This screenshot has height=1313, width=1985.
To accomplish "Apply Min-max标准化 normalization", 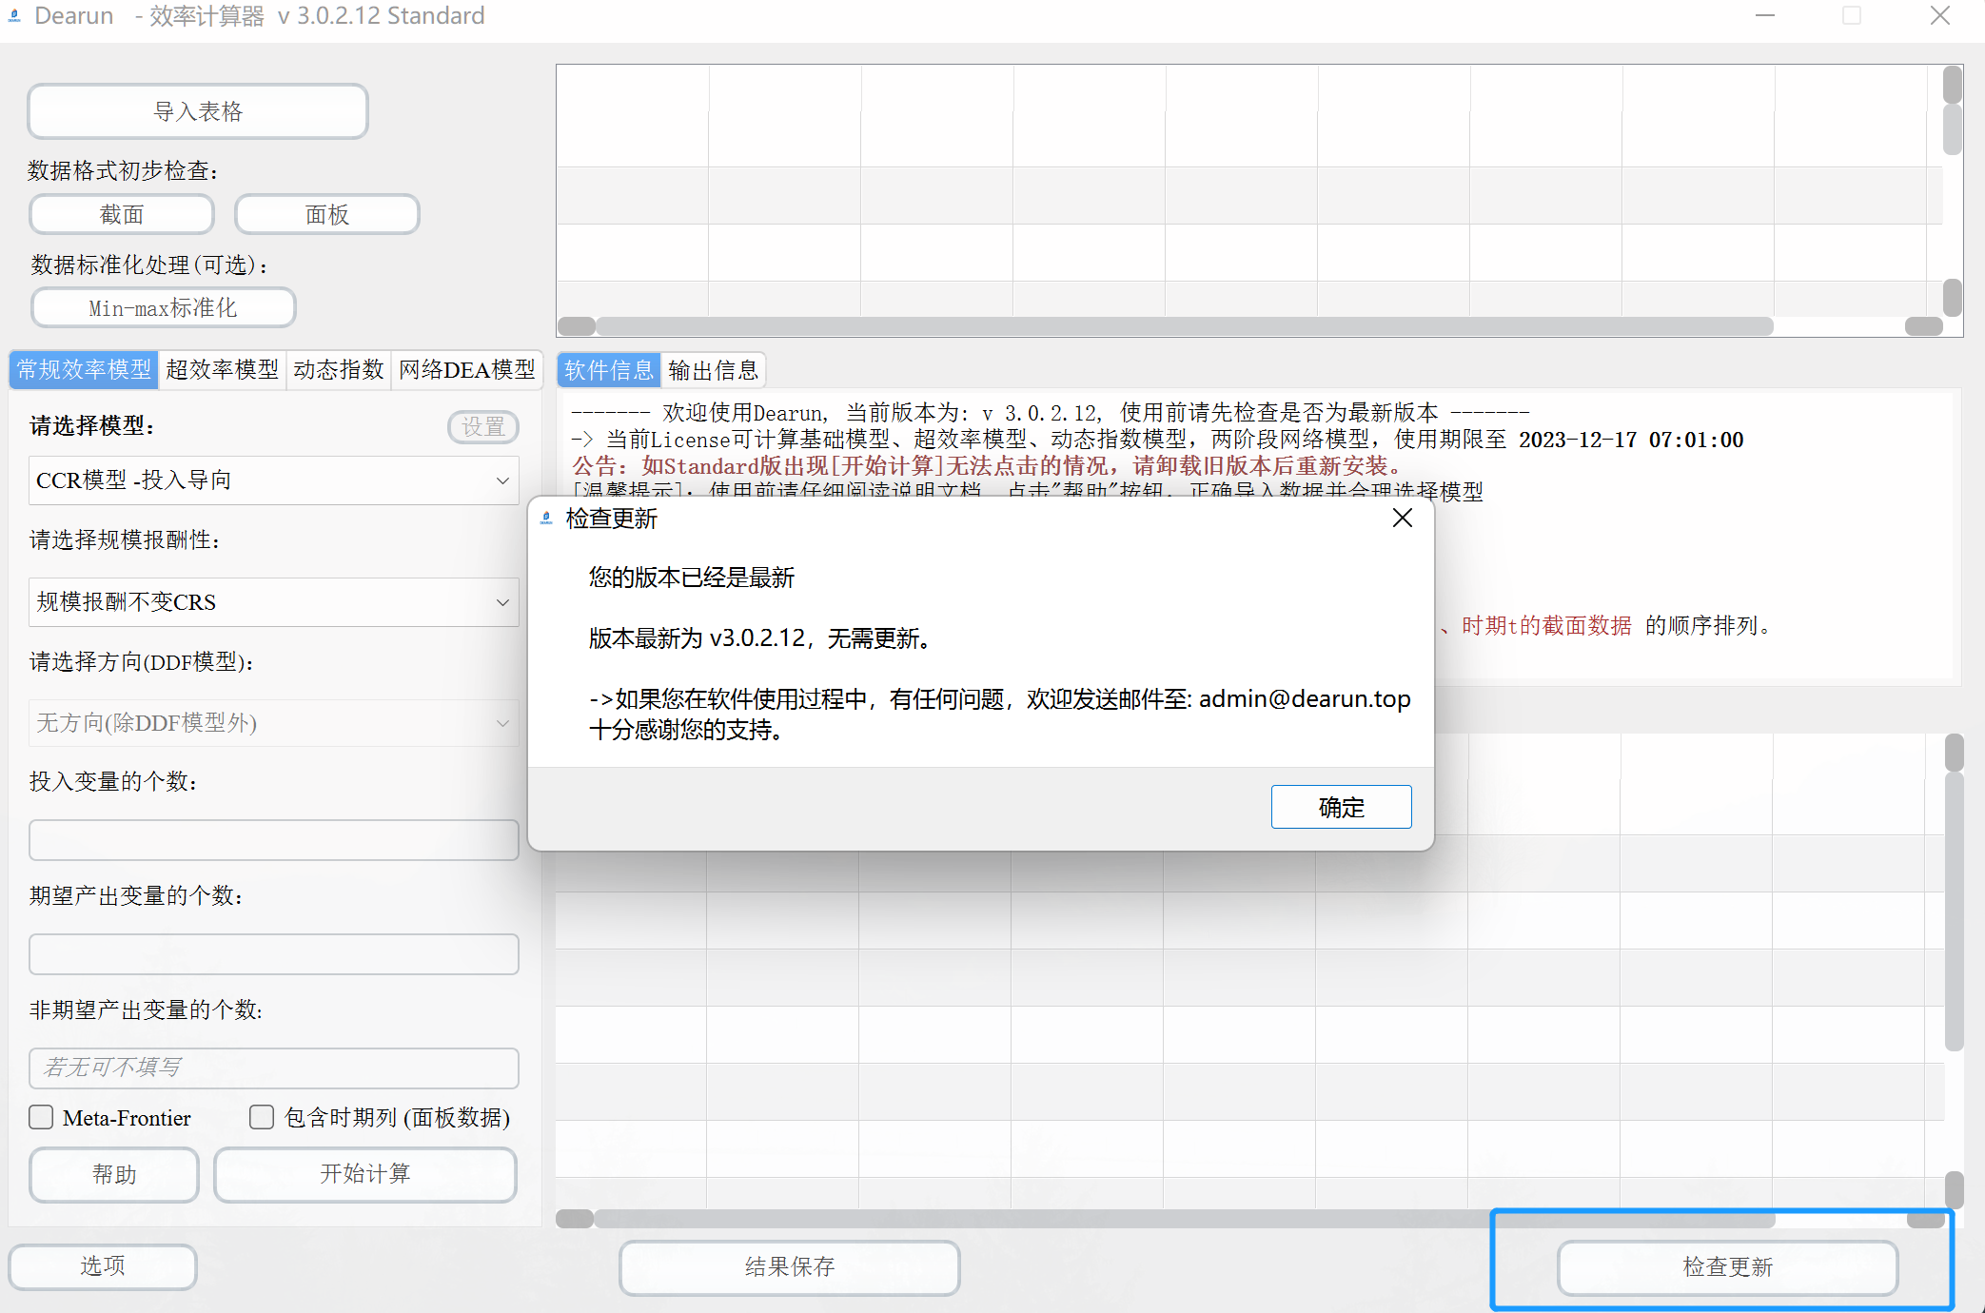I will tap(163, 307).
